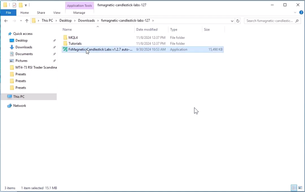This screenshot has height=192, width=305.
Task: Click the search magnifier icon
Action: click(x=297, y=21)
